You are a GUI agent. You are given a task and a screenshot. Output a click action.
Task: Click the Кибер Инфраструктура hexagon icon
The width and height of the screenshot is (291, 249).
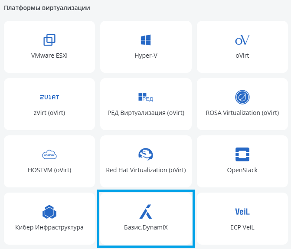49,212
